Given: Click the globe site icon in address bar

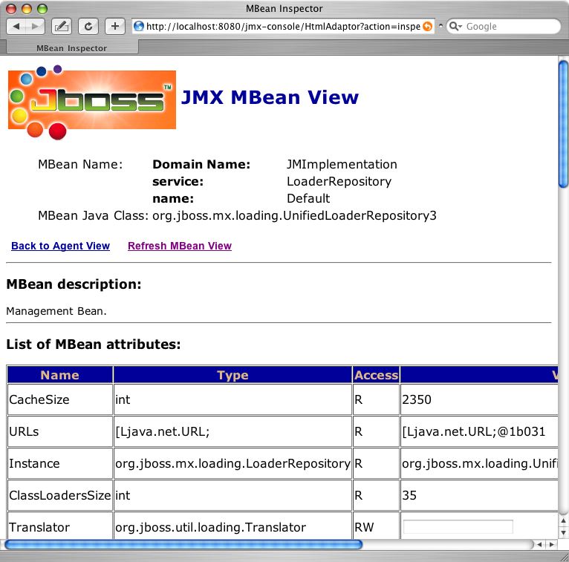Looking at the screenshot, I should (139, 26).
